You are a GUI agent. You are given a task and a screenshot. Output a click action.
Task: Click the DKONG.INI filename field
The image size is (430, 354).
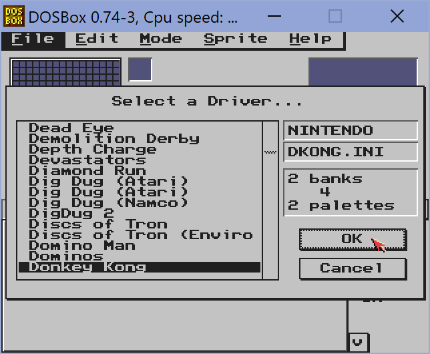click(351, 152)
